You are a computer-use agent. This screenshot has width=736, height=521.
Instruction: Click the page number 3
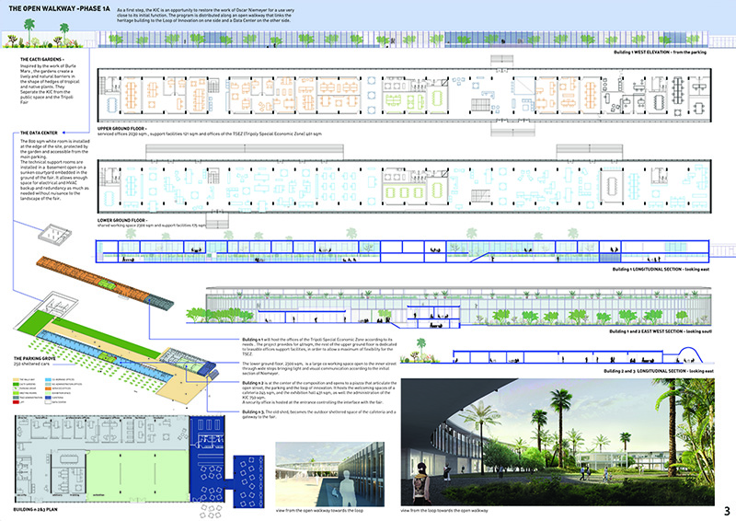click(726, 509)
